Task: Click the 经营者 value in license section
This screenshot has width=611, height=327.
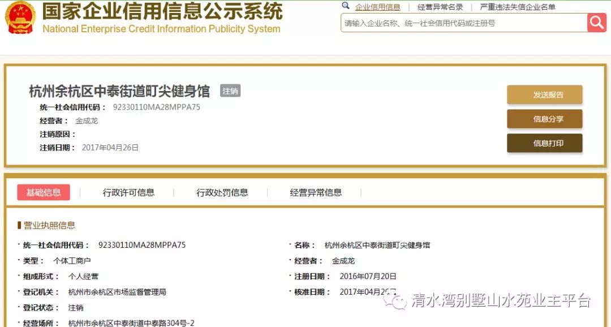Action: point(343,261)
